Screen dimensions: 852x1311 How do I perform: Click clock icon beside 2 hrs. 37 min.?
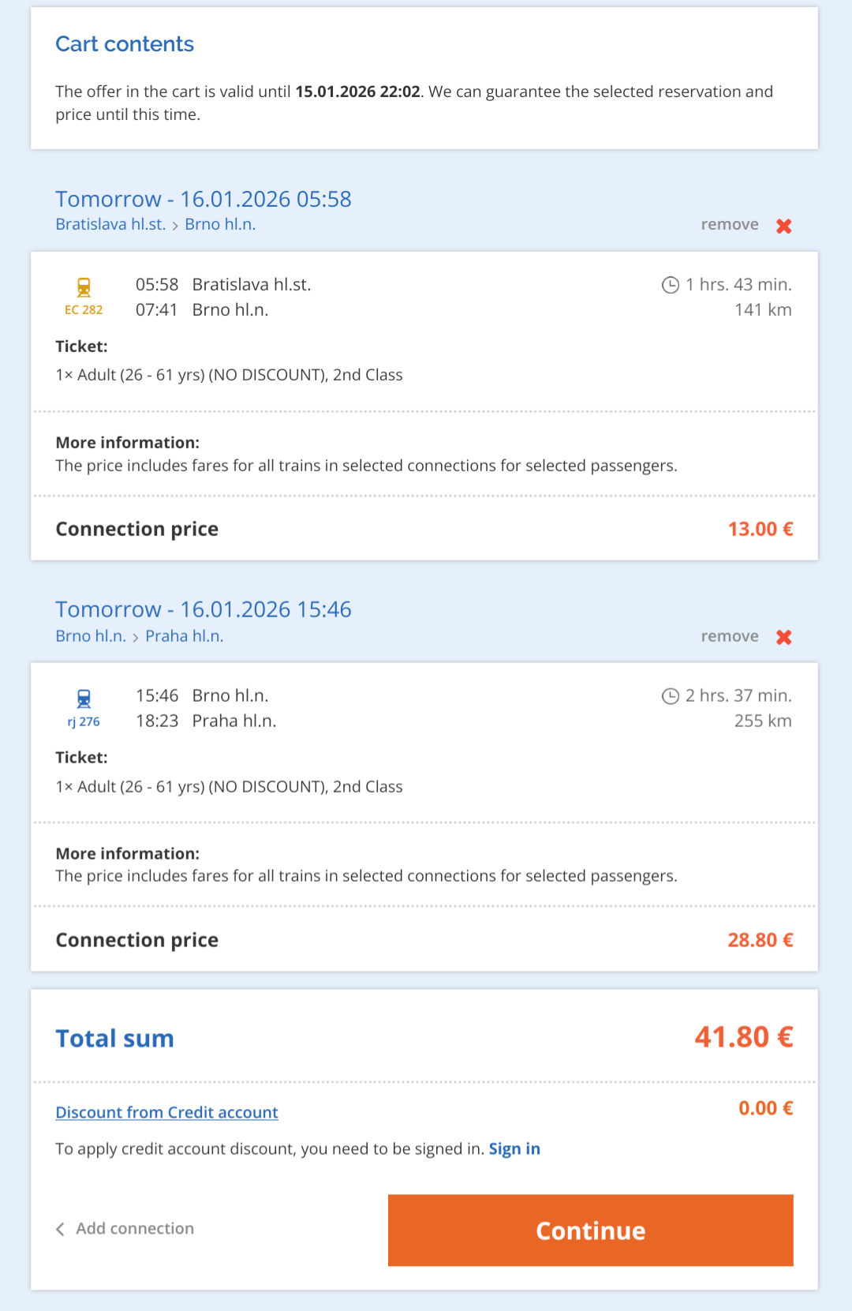tap(671, 696)
